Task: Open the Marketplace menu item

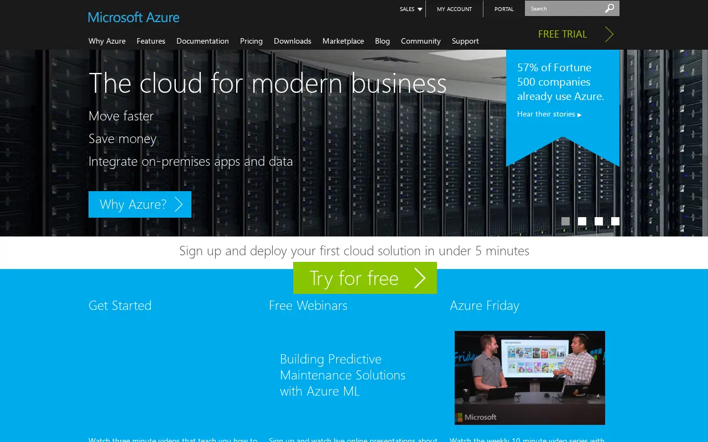Action: coord(343,41)
